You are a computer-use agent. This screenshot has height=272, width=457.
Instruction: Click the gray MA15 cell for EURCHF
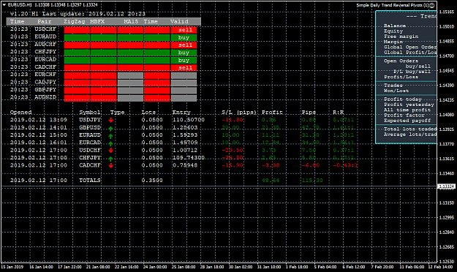130,75
